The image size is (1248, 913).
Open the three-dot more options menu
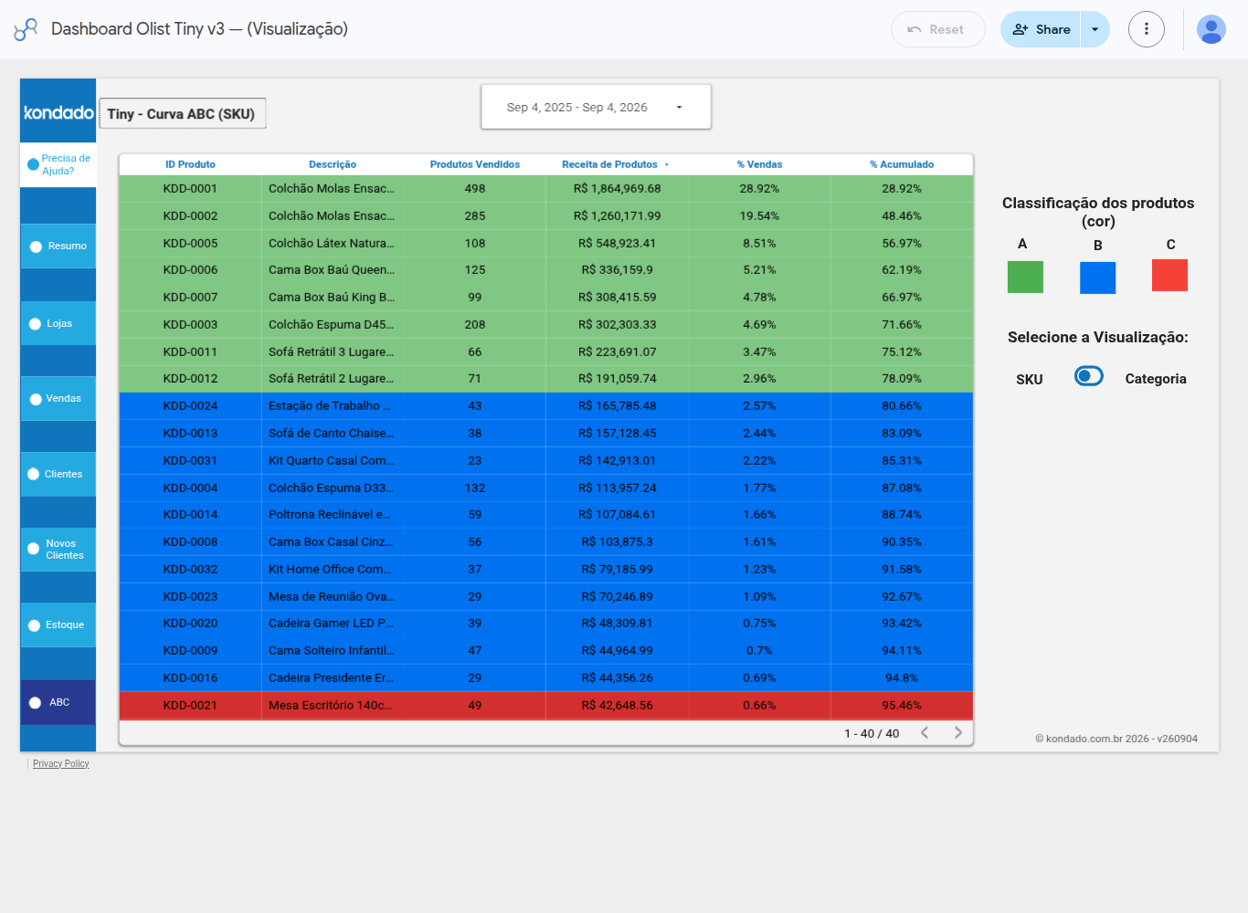coord(1146,29)
